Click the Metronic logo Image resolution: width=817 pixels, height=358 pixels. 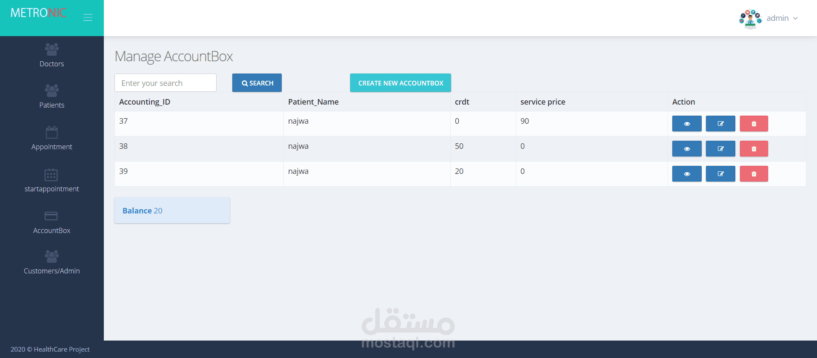point(38,13)
